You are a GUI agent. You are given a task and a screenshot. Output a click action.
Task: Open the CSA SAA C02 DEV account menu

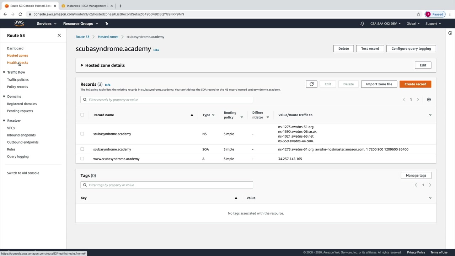tap(385, 23)
